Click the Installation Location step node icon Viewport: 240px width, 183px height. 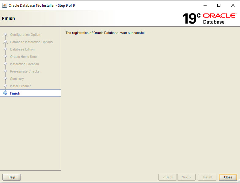(5, 64)
